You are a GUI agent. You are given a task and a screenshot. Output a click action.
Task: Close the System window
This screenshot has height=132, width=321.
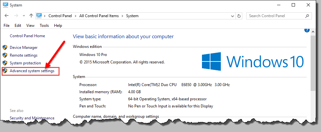click(308, 5)
